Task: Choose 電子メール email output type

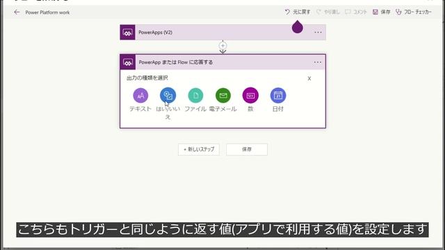Action: [223, 100]
